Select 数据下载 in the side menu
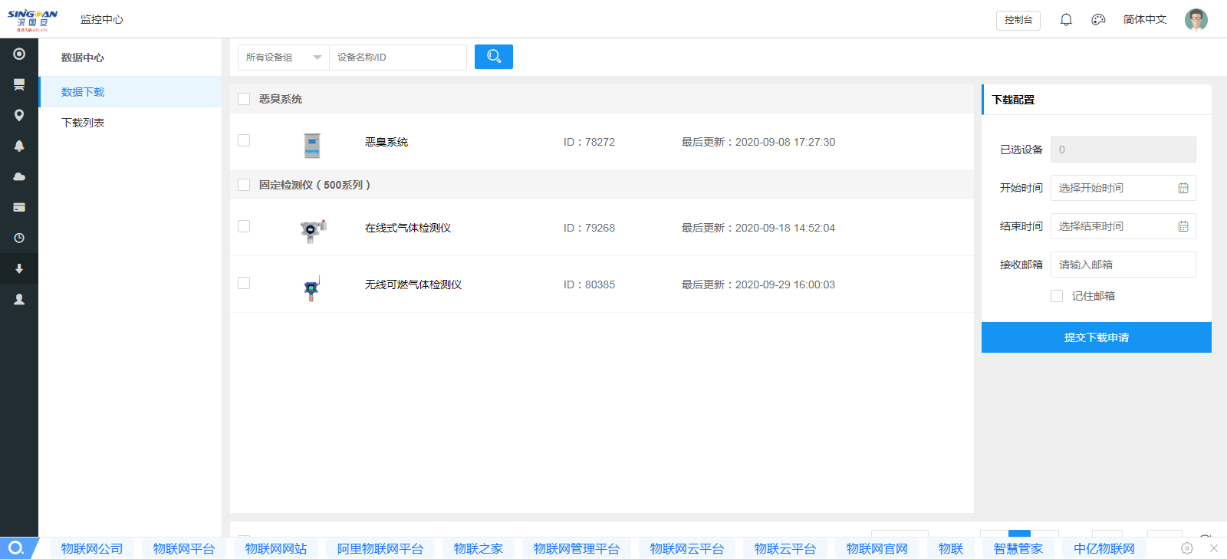The image size is (1227, 559). 83,92
